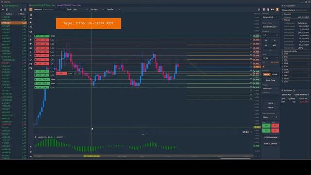Click the highlighted date on the time axis
This screenshot has width=311, height=175.
coord(91,156)
